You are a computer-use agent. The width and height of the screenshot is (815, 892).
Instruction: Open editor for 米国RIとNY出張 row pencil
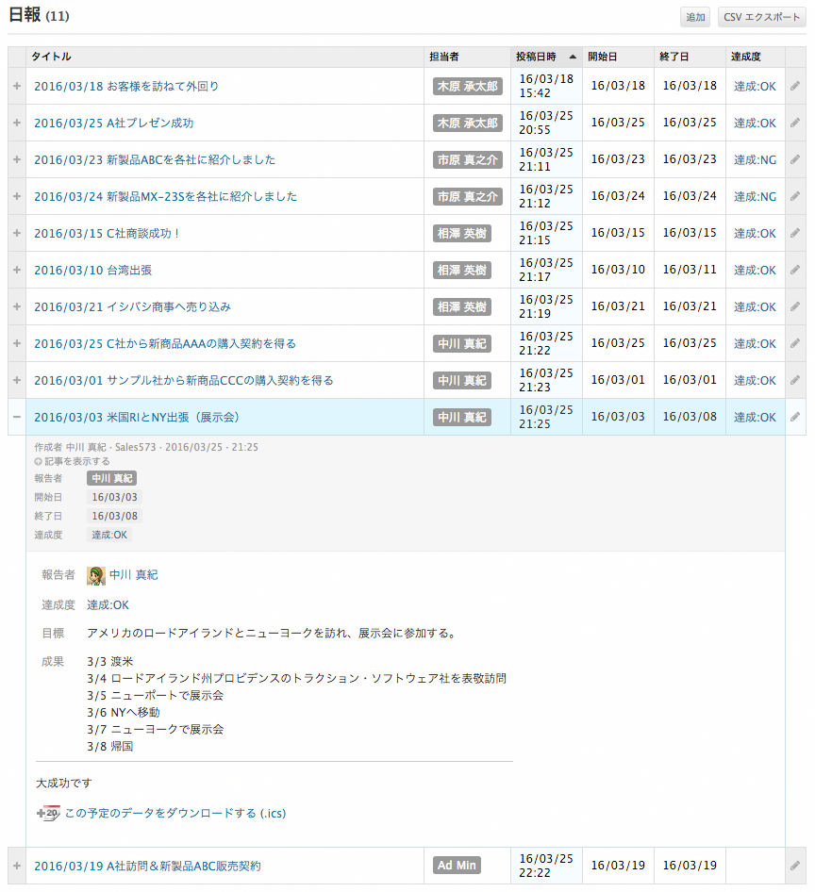click(795, 417)
